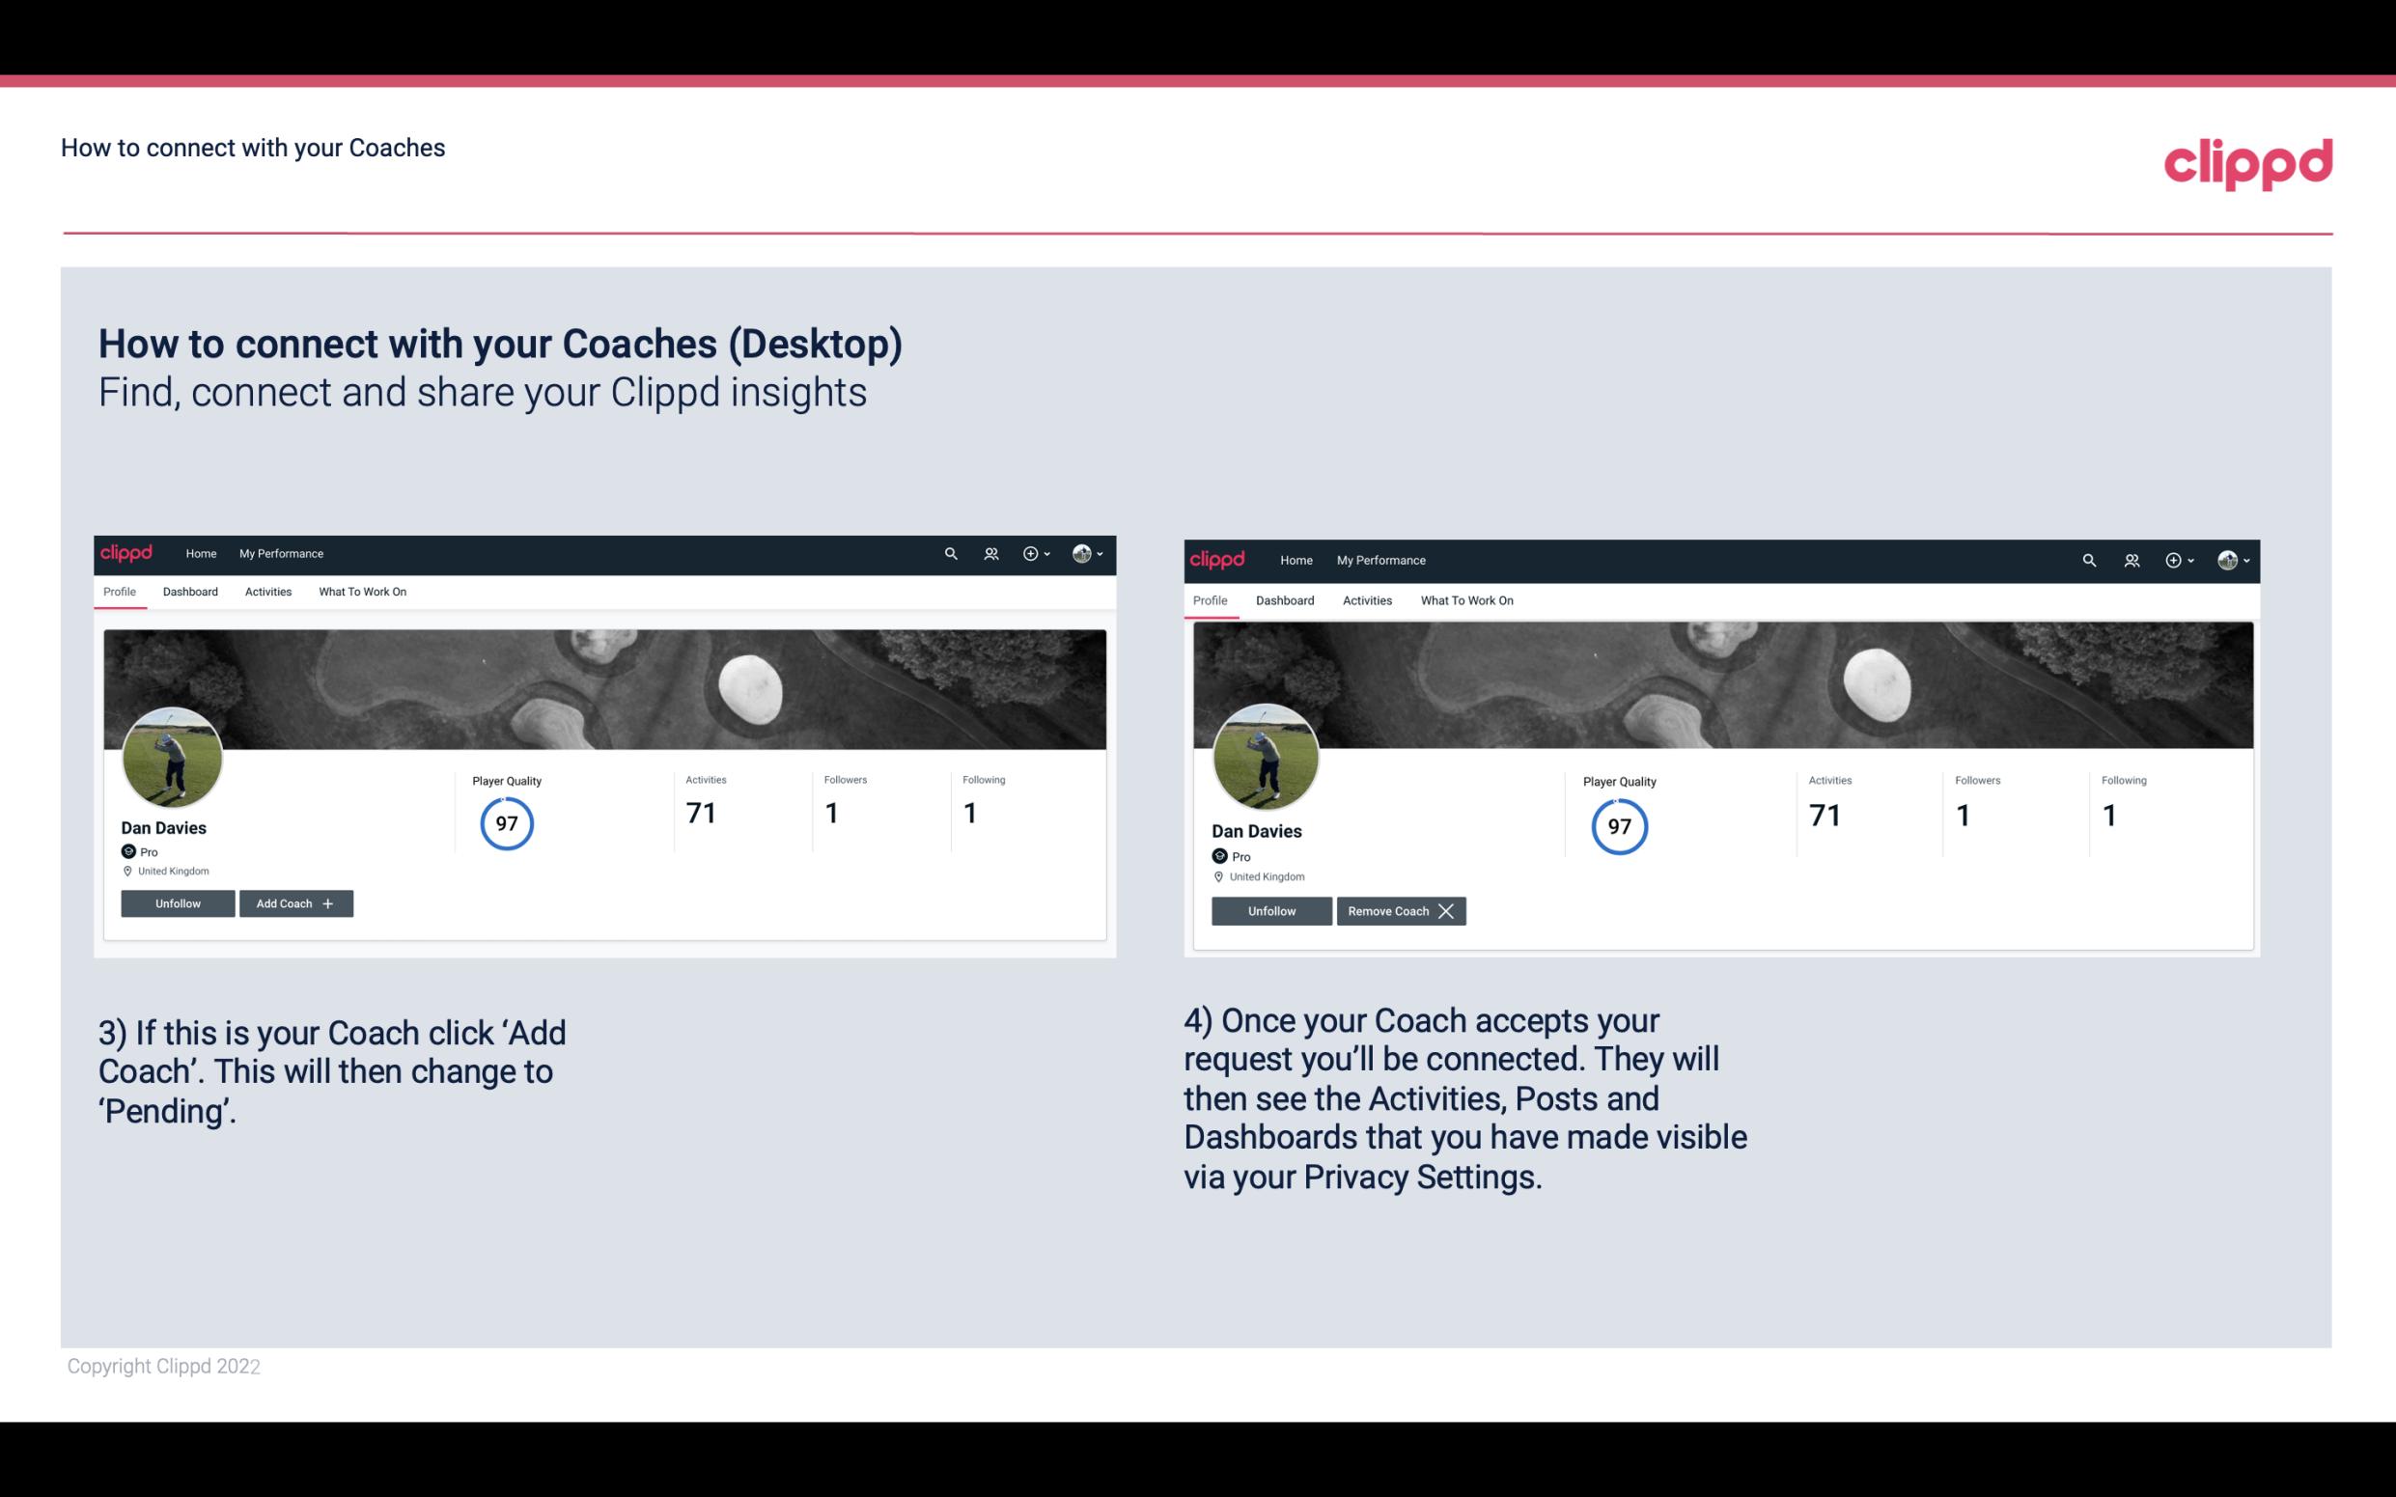
Task: Toggle 'What To Work On' tab visibility
Action: (362, 592)
